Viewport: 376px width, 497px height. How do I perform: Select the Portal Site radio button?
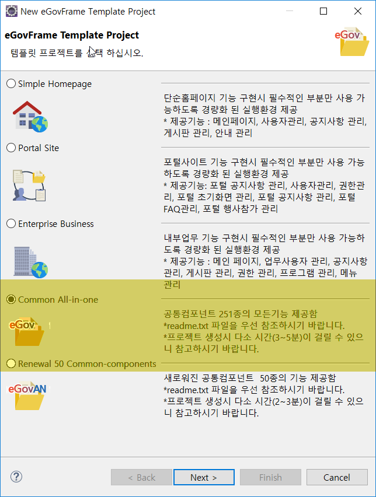pyautogui.click(x=33, y=148)
